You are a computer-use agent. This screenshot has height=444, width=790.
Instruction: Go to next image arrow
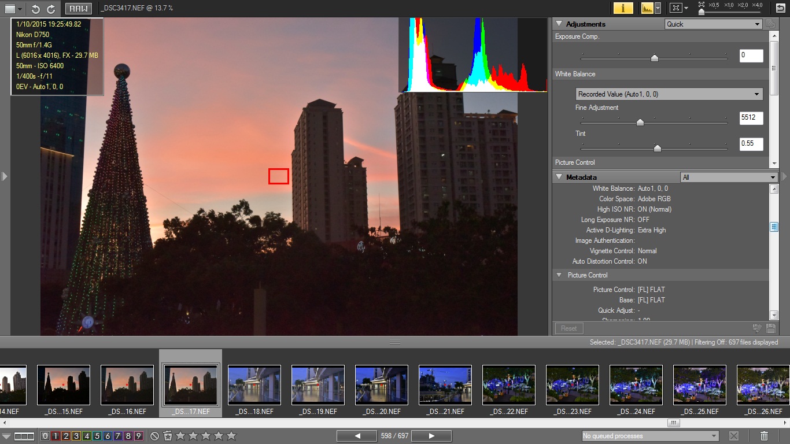[431, 436]
